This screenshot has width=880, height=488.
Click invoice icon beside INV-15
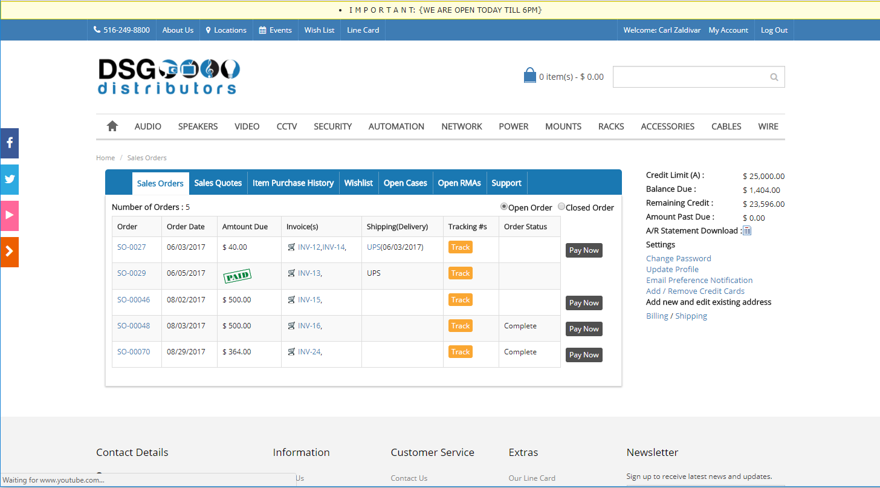coord(291,299)
